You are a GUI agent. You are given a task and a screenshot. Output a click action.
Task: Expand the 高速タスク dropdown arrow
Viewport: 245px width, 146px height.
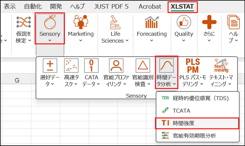76,84
